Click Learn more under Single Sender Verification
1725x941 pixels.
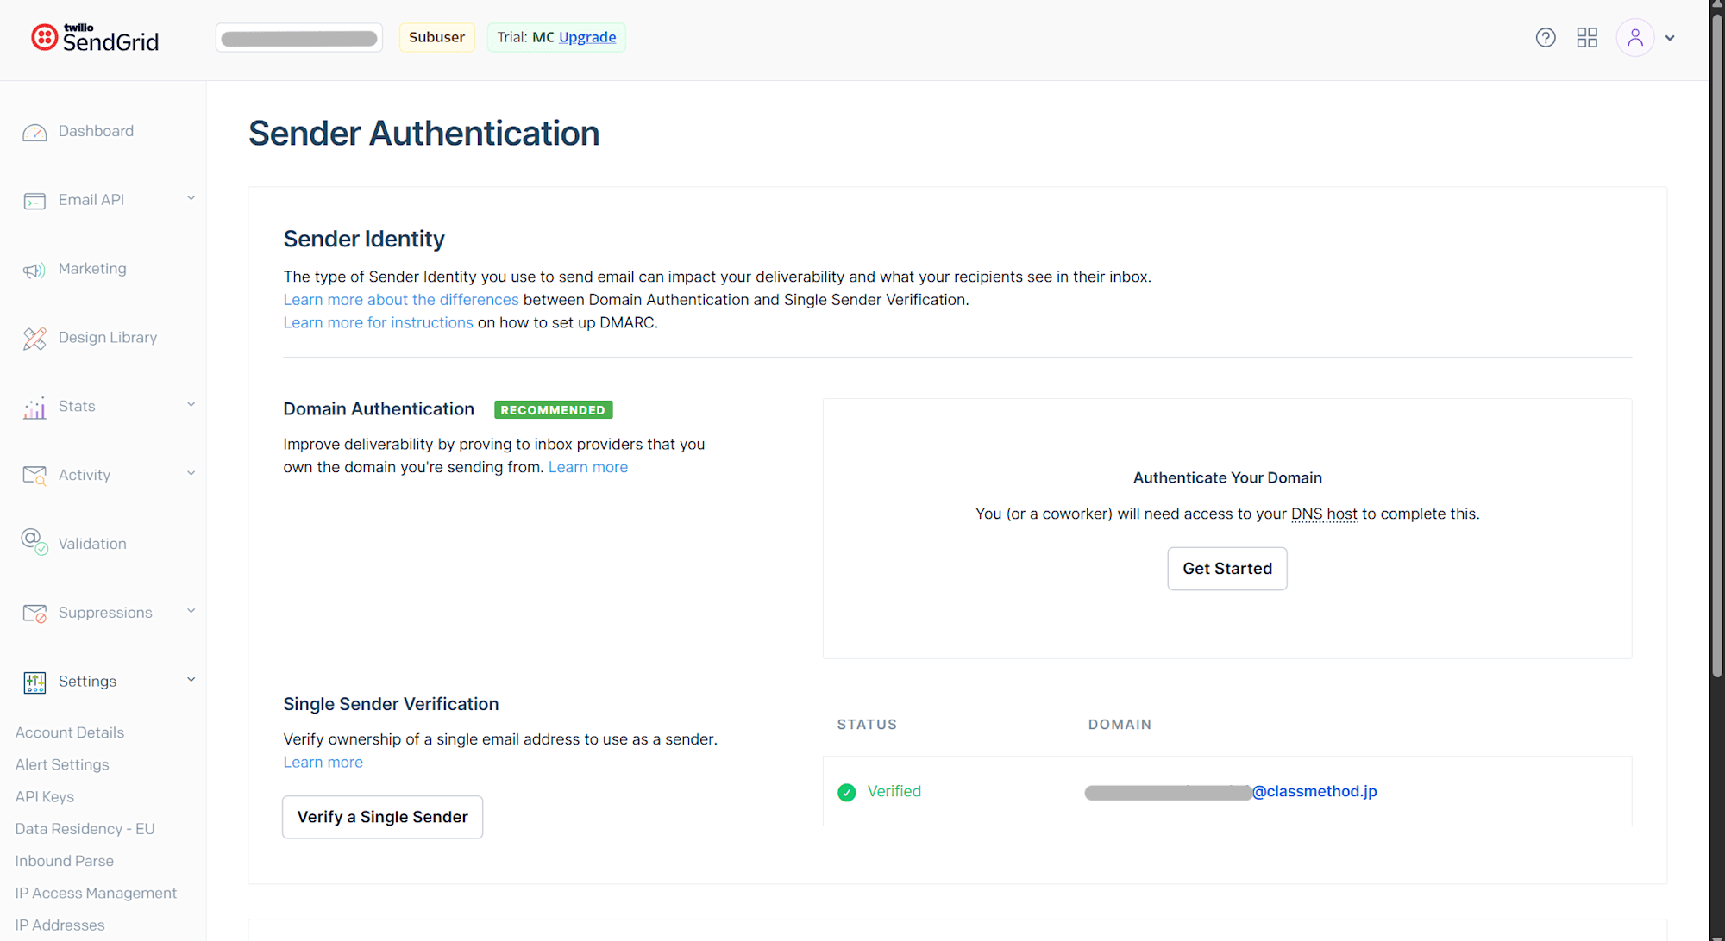tap(323, 763)
